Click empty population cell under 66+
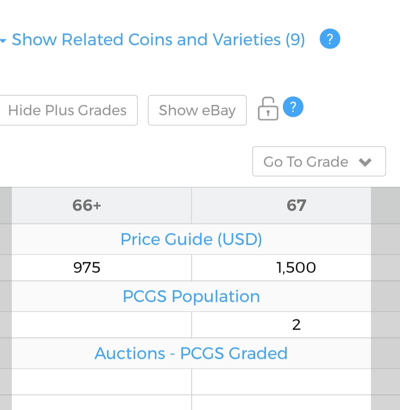This screenshot has width=400, height=410. pyautogui.click(x=101, y=325)
